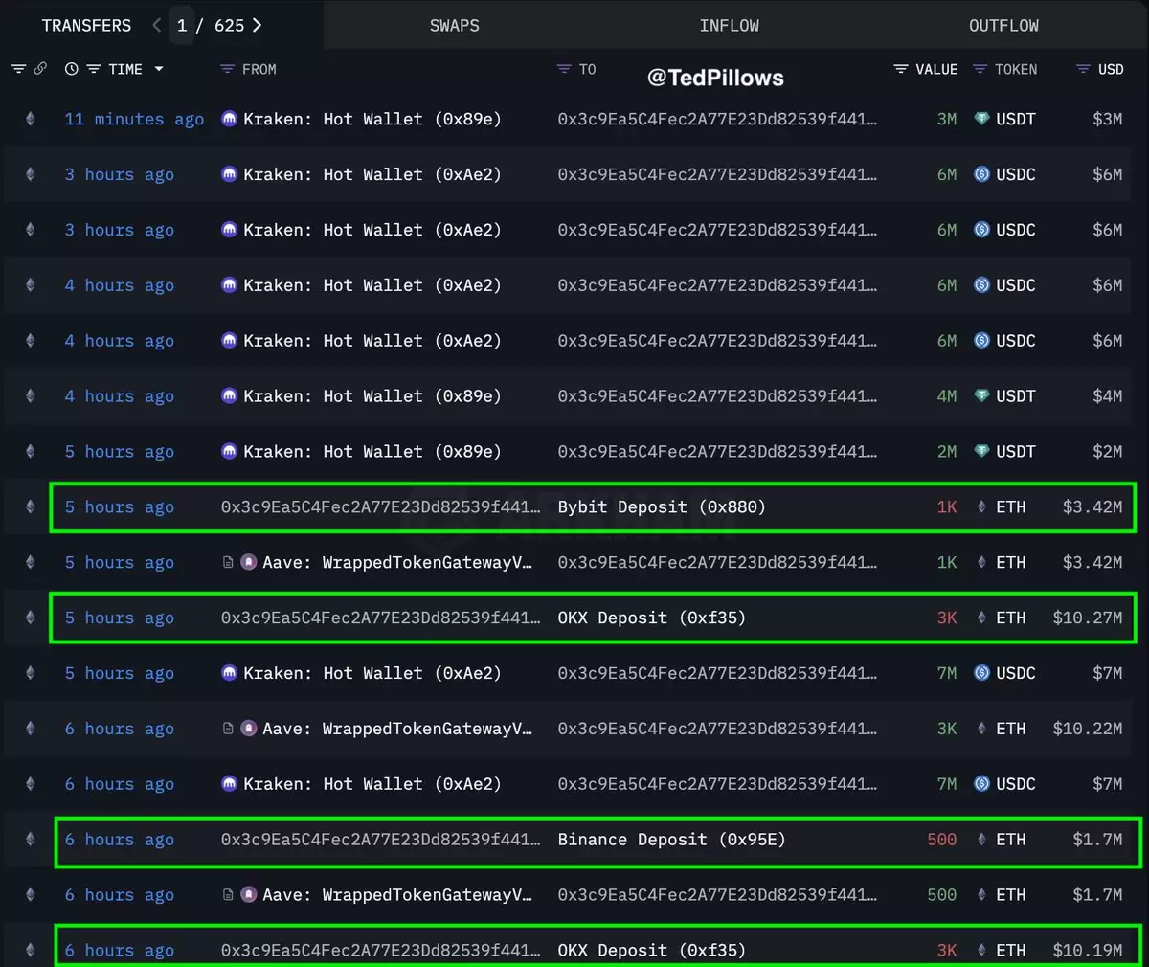Click the USDT token icon in the $3M row
Image resolution: width=1149 pixels, height=967 pixels.
click(981, 119)
